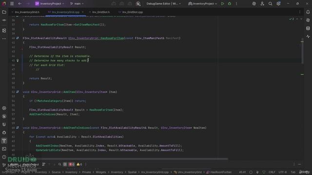Click Widgets in breadcrumb path

[x=101, y=172]
